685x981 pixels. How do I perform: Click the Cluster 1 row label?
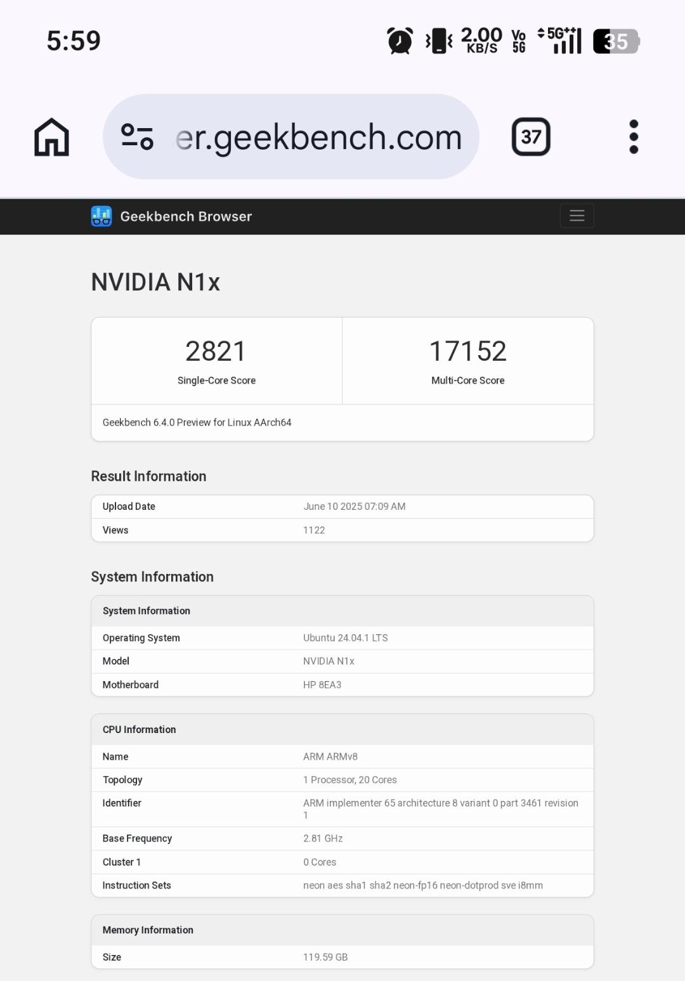point(122,862)
